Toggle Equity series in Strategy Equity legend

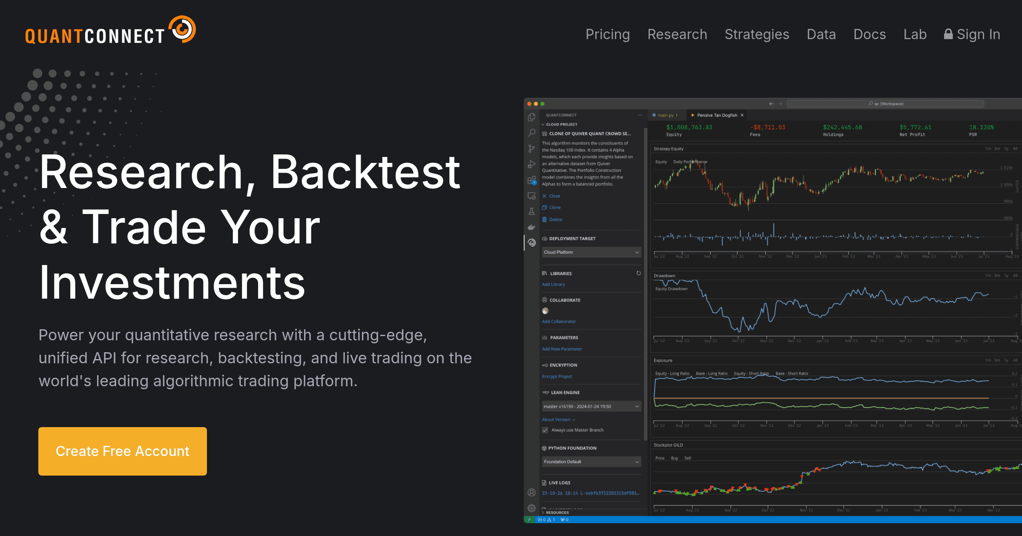point(661,162)
